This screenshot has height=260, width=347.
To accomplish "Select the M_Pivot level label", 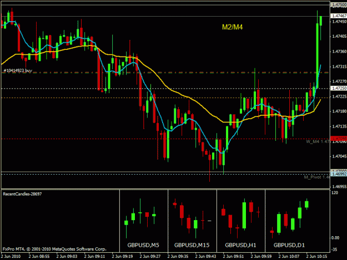I will pyautogui.click(x=316, y=177).
